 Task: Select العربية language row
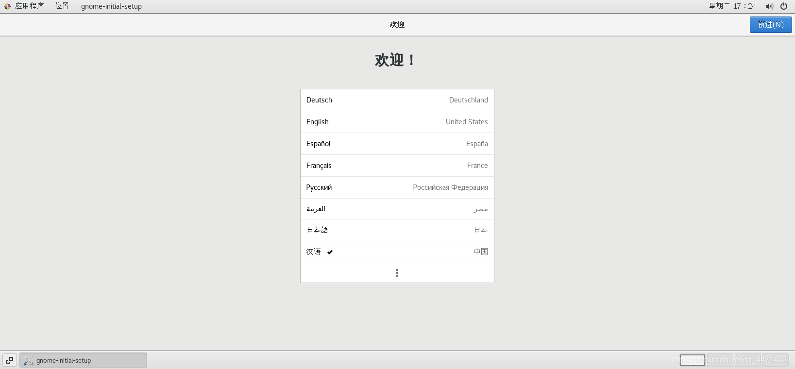point(397,209)
